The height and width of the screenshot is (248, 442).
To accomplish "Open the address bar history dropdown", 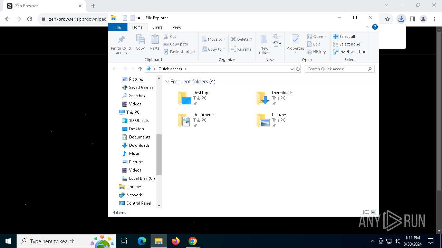I will [292, 69].
